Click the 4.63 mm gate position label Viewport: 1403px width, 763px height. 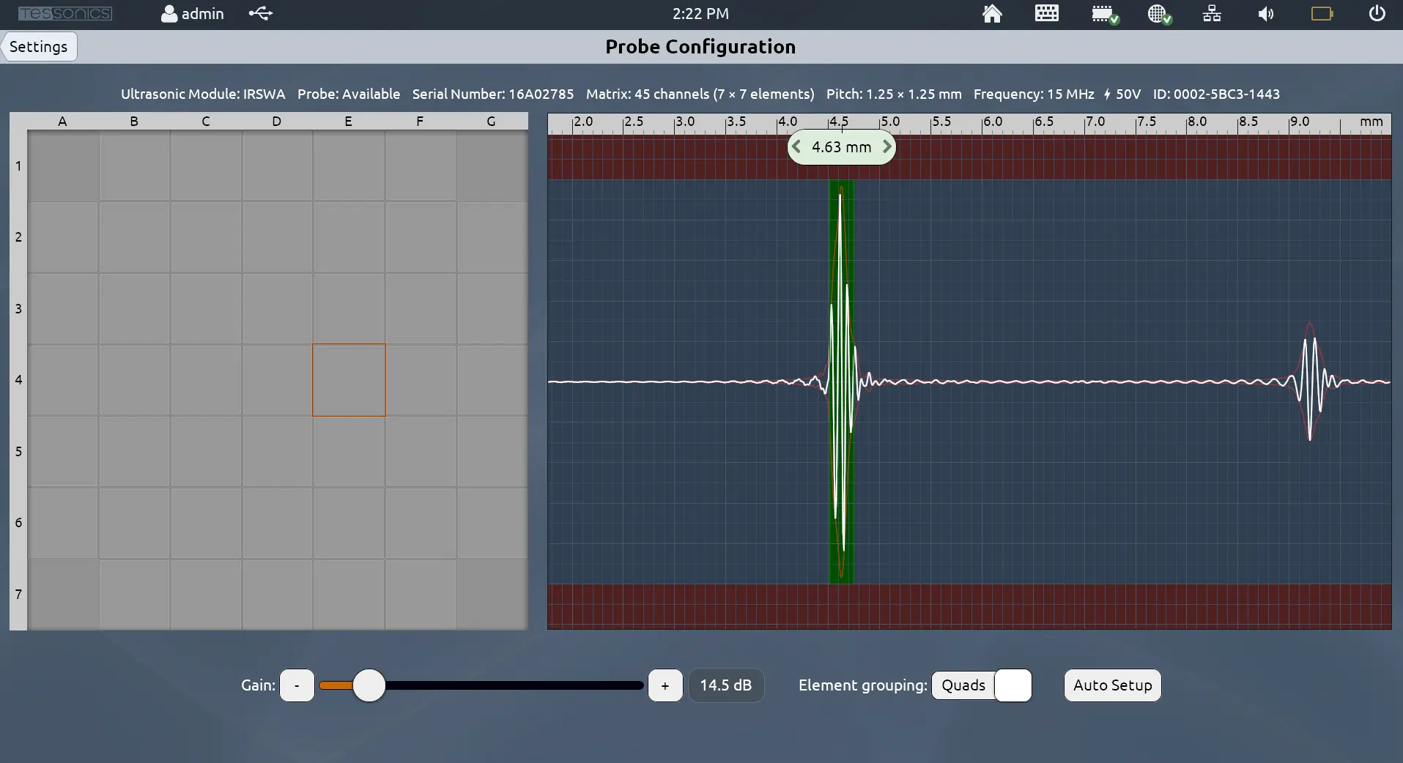(841, 147)
